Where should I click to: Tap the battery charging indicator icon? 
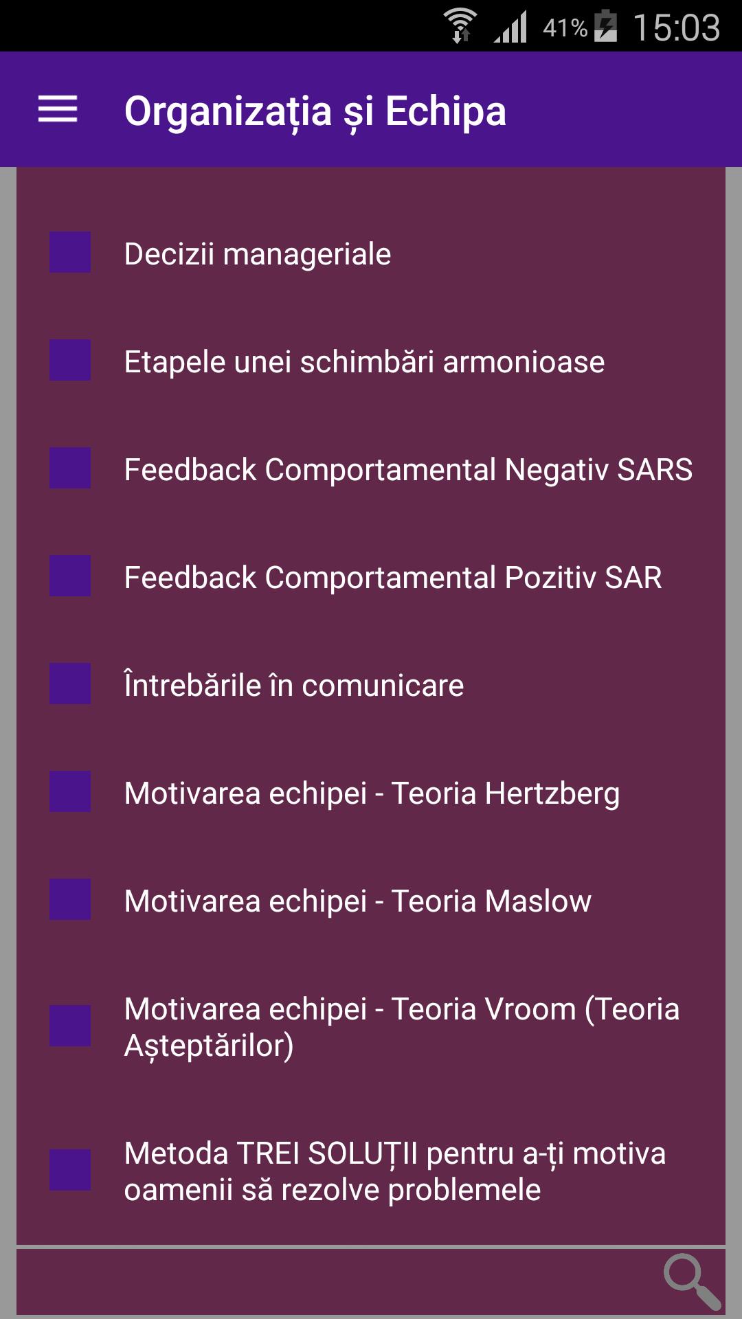[x=605, y=26]
